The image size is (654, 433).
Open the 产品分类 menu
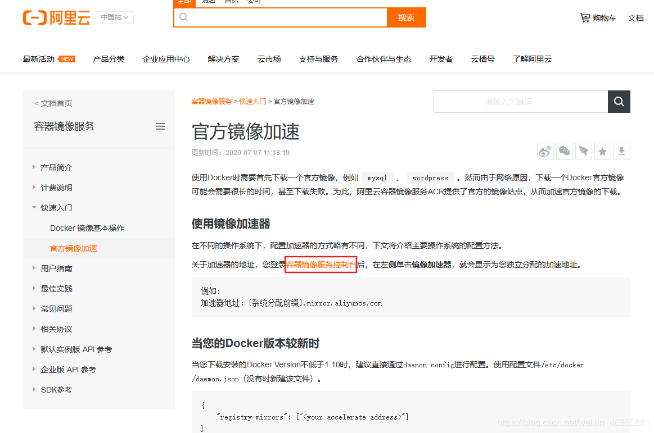point(109,59)
